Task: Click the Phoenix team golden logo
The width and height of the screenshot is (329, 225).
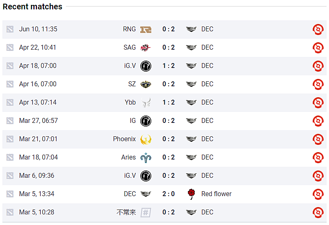Action: coord(146,140)
